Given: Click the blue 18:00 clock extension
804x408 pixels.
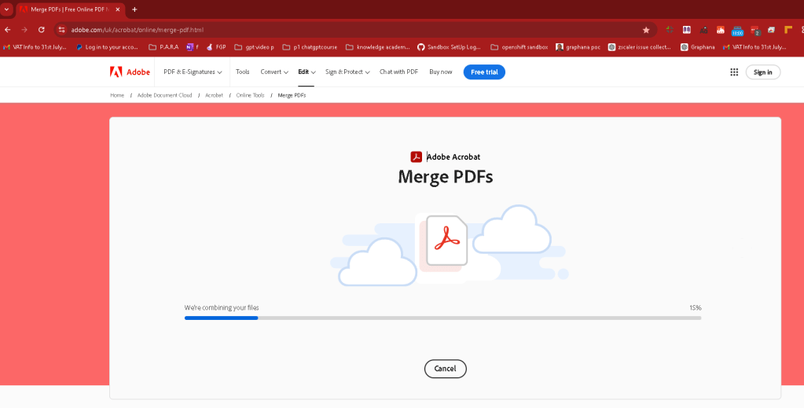Looking at the screenshot, I should [x=737, y=31].
